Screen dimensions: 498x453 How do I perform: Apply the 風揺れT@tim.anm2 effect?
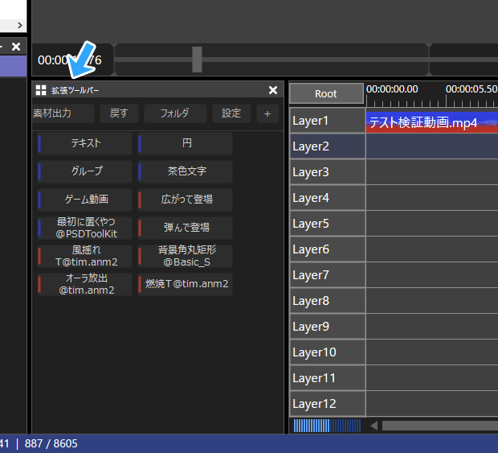[85, 256]
